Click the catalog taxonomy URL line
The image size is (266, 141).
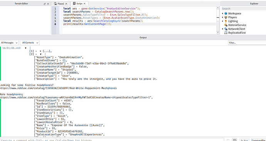click(x=76, y=97)
